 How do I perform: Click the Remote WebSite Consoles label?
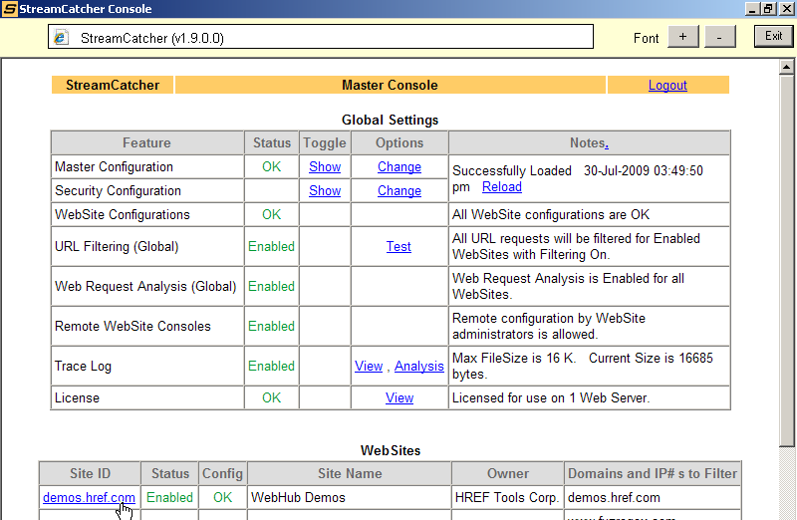pos(133,327)
